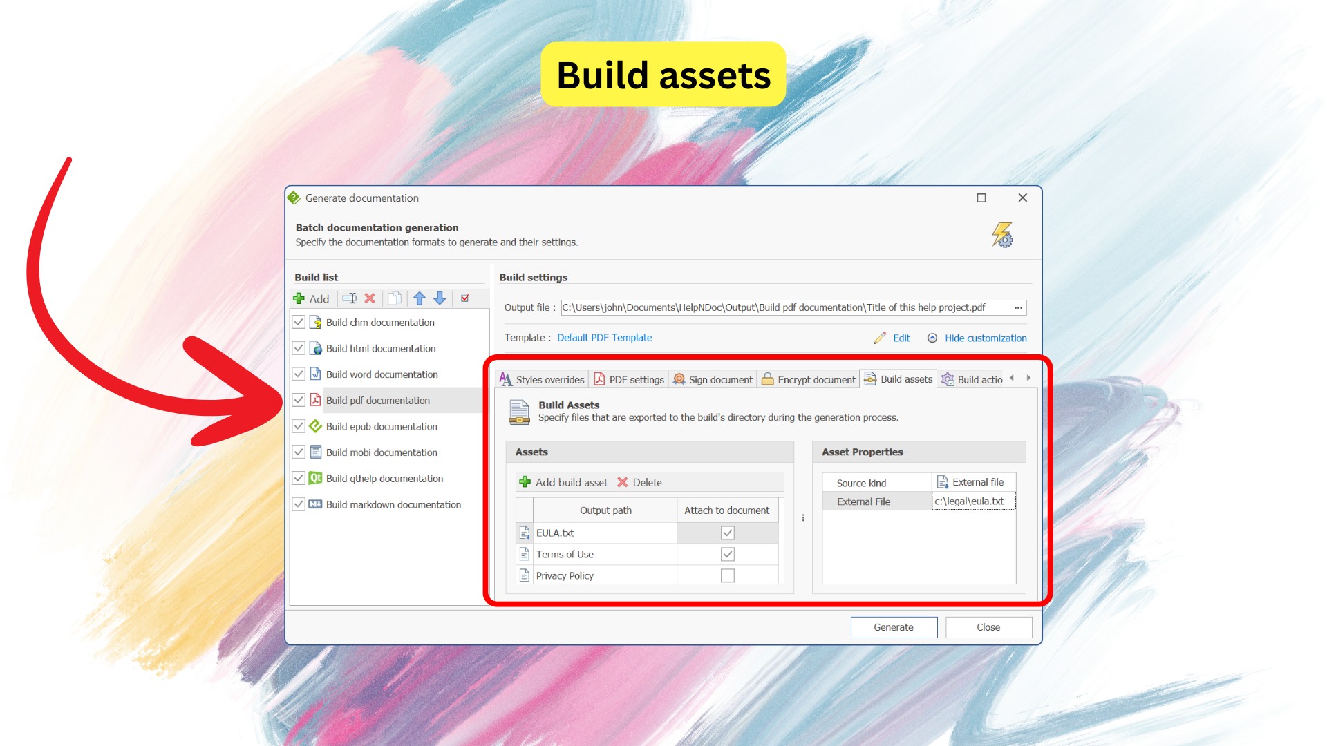Screen dimensions: 1327x746
Task: Open the Default PDF Template link
Action: pos(605,338)
